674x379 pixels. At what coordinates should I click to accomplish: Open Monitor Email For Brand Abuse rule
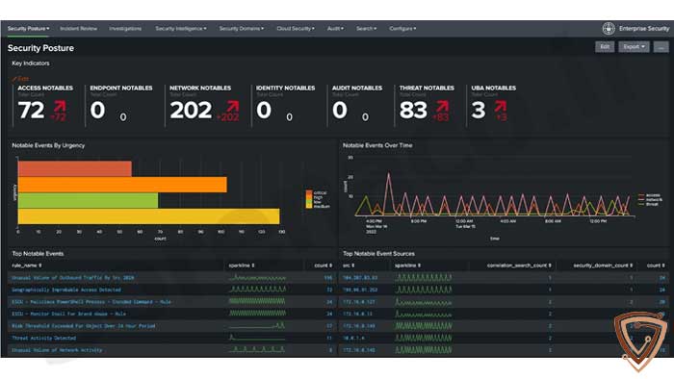click(68, 314)
